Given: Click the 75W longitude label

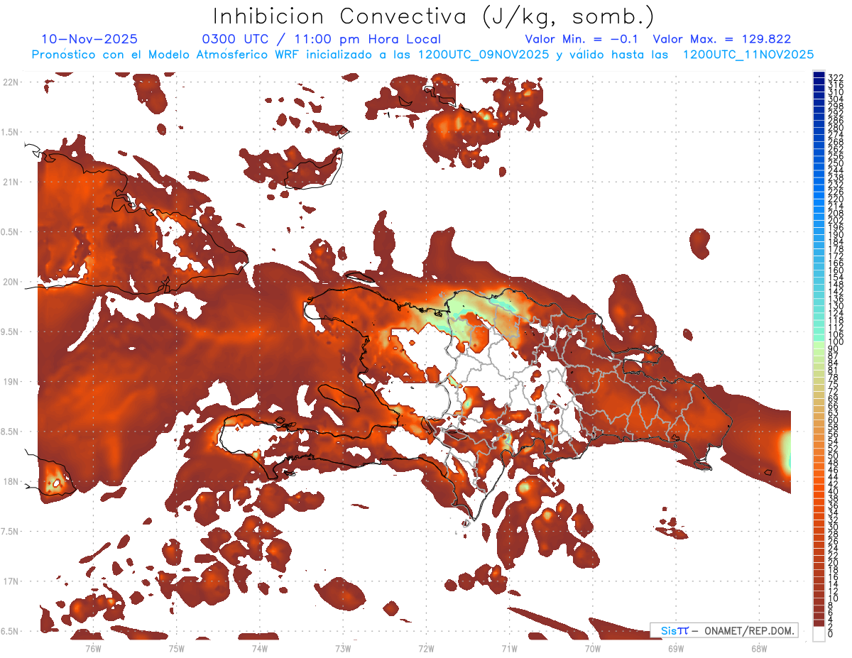Looking at the screenshot, I should point(176,648).
